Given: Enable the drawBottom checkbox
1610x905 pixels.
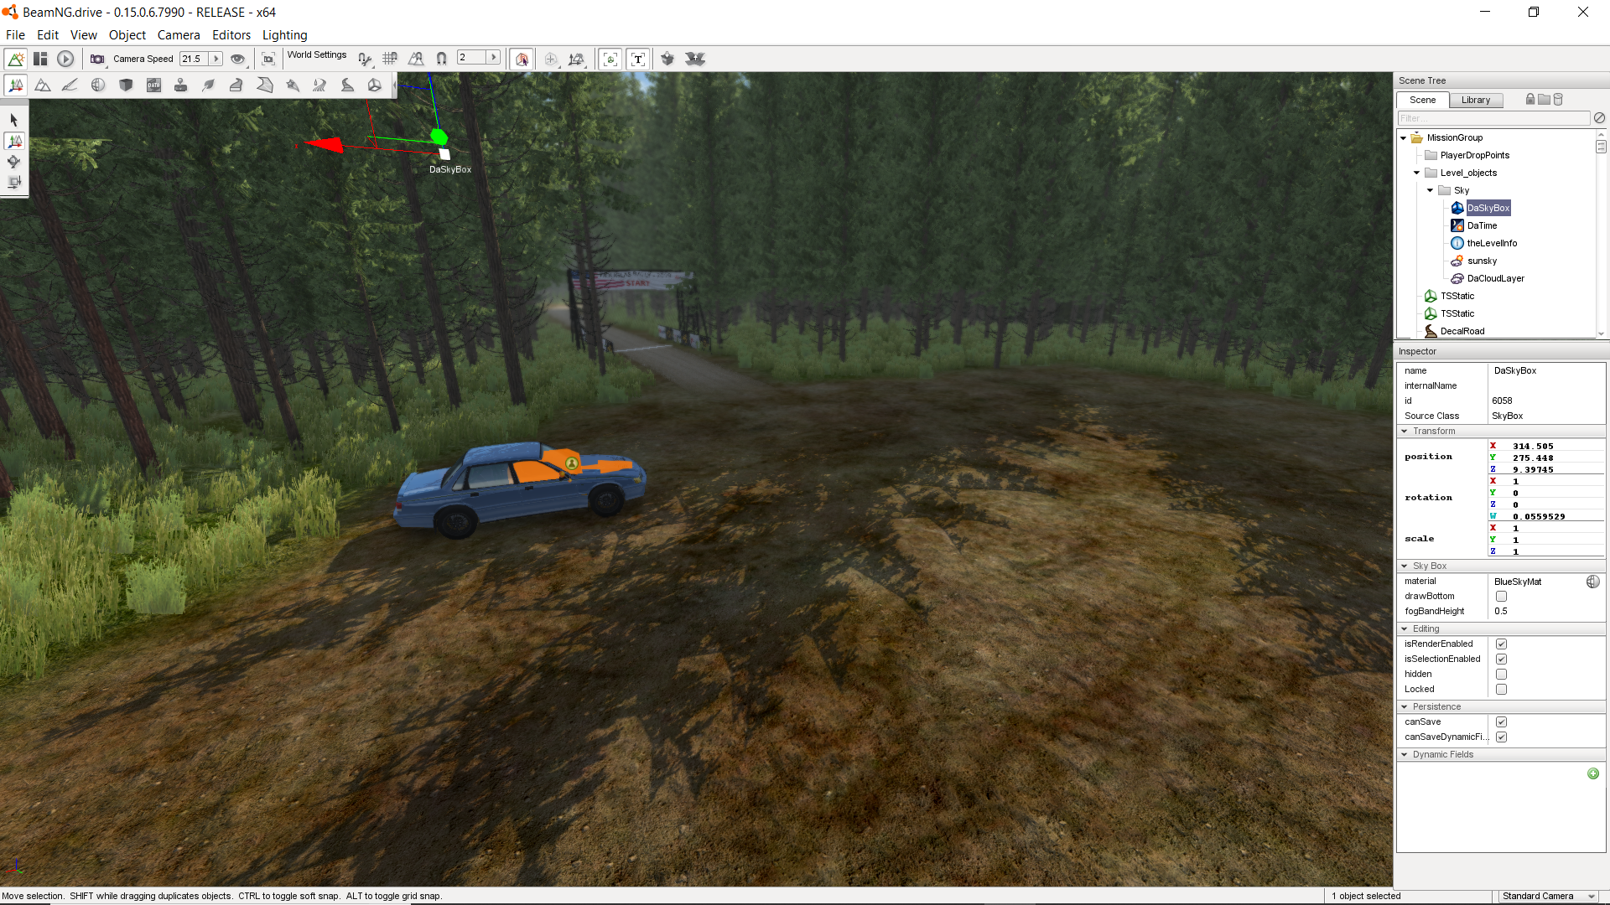Looking at the screenshot, I should pos(1501,597).
